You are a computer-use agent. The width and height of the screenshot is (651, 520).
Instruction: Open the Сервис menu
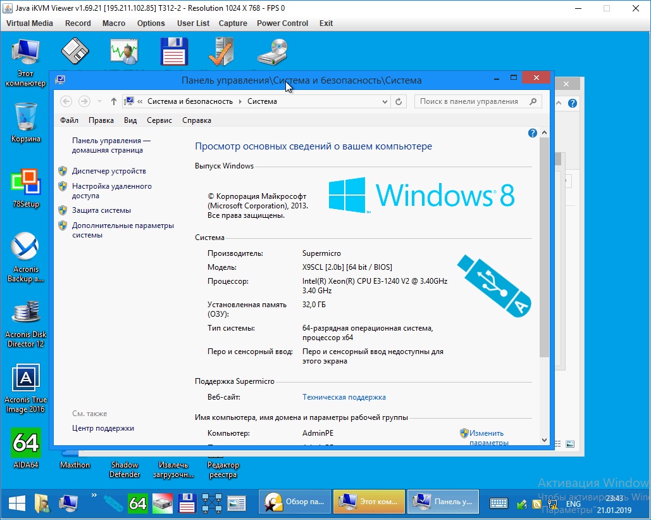(x=159, y=120)
